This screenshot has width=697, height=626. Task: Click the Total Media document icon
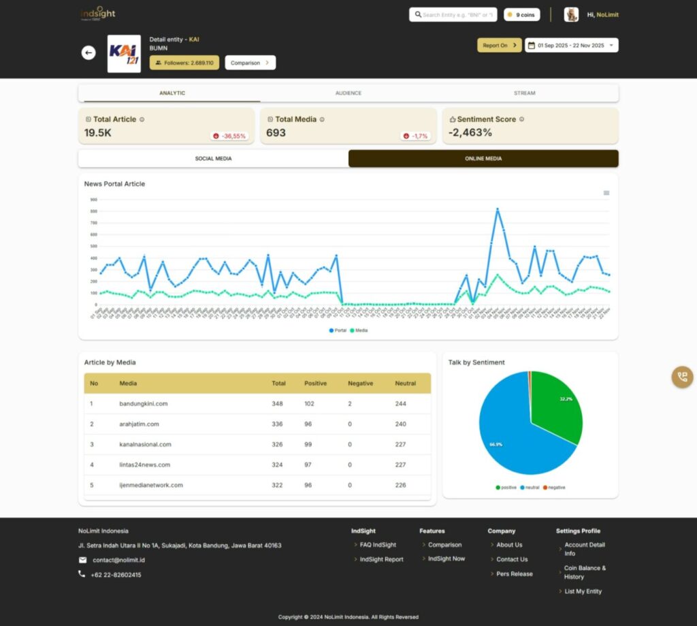[270, 119]
